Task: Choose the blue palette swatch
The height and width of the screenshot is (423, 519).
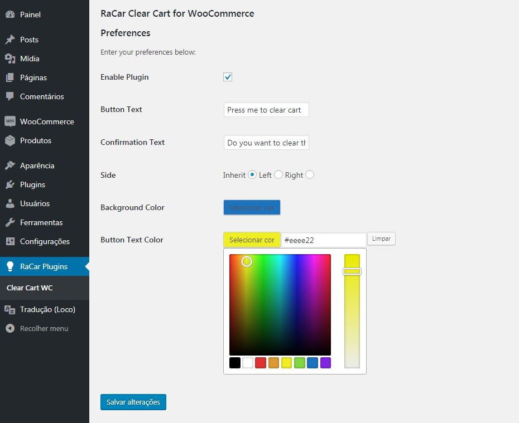Action: 313,362
